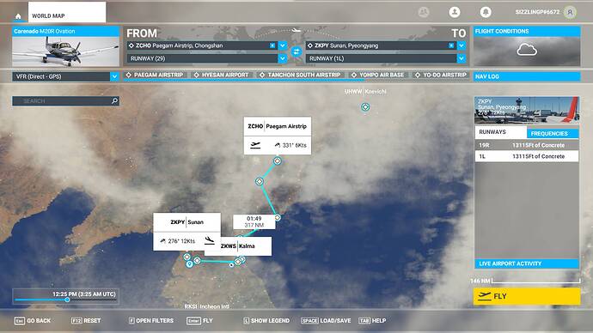This screenshot has width=593, height=333.
Task: Select the Hyesan Airport waypoint
Action: point(221,76)
